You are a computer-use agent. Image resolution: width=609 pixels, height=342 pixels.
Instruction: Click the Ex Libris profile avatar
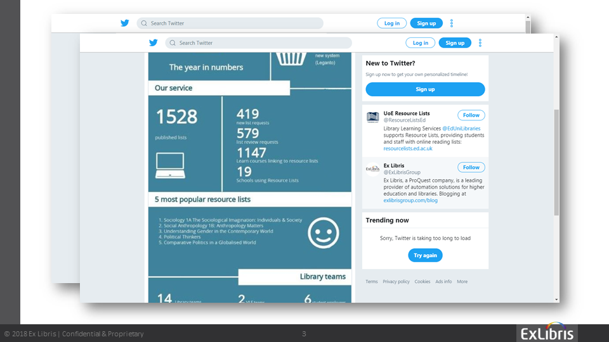coord(373,169)
